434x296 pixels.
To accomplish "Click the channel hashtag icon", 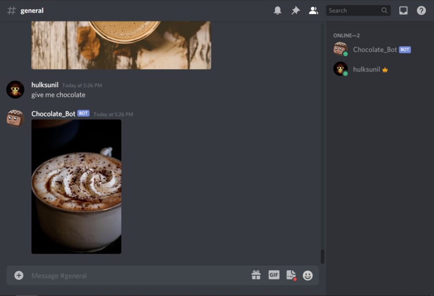I will (11, 11).
